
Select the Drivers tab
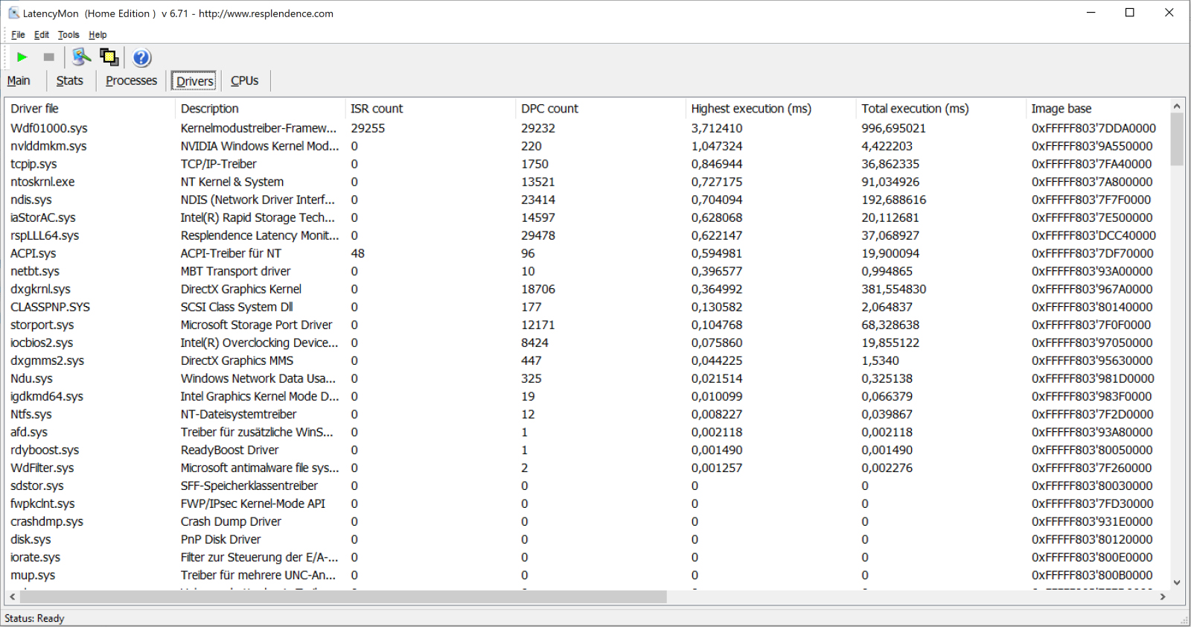[194, 81]
